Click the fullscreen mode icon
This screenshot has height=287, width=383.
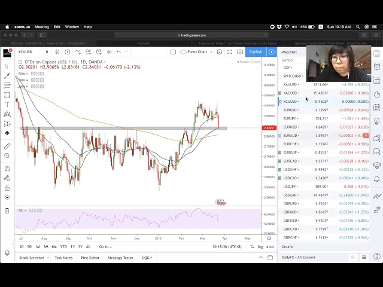[x=230, y=52]
